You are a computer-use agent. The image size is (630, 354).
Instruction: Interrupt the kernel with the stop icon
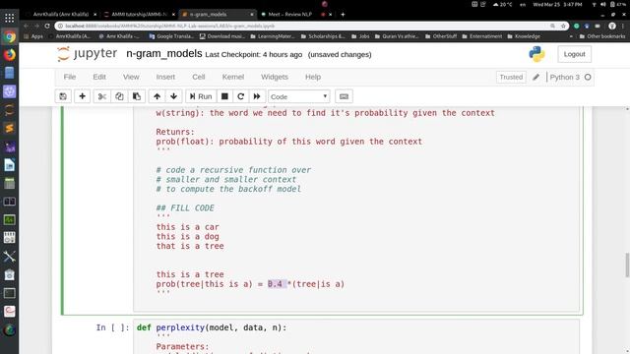(x=225, y=96)
